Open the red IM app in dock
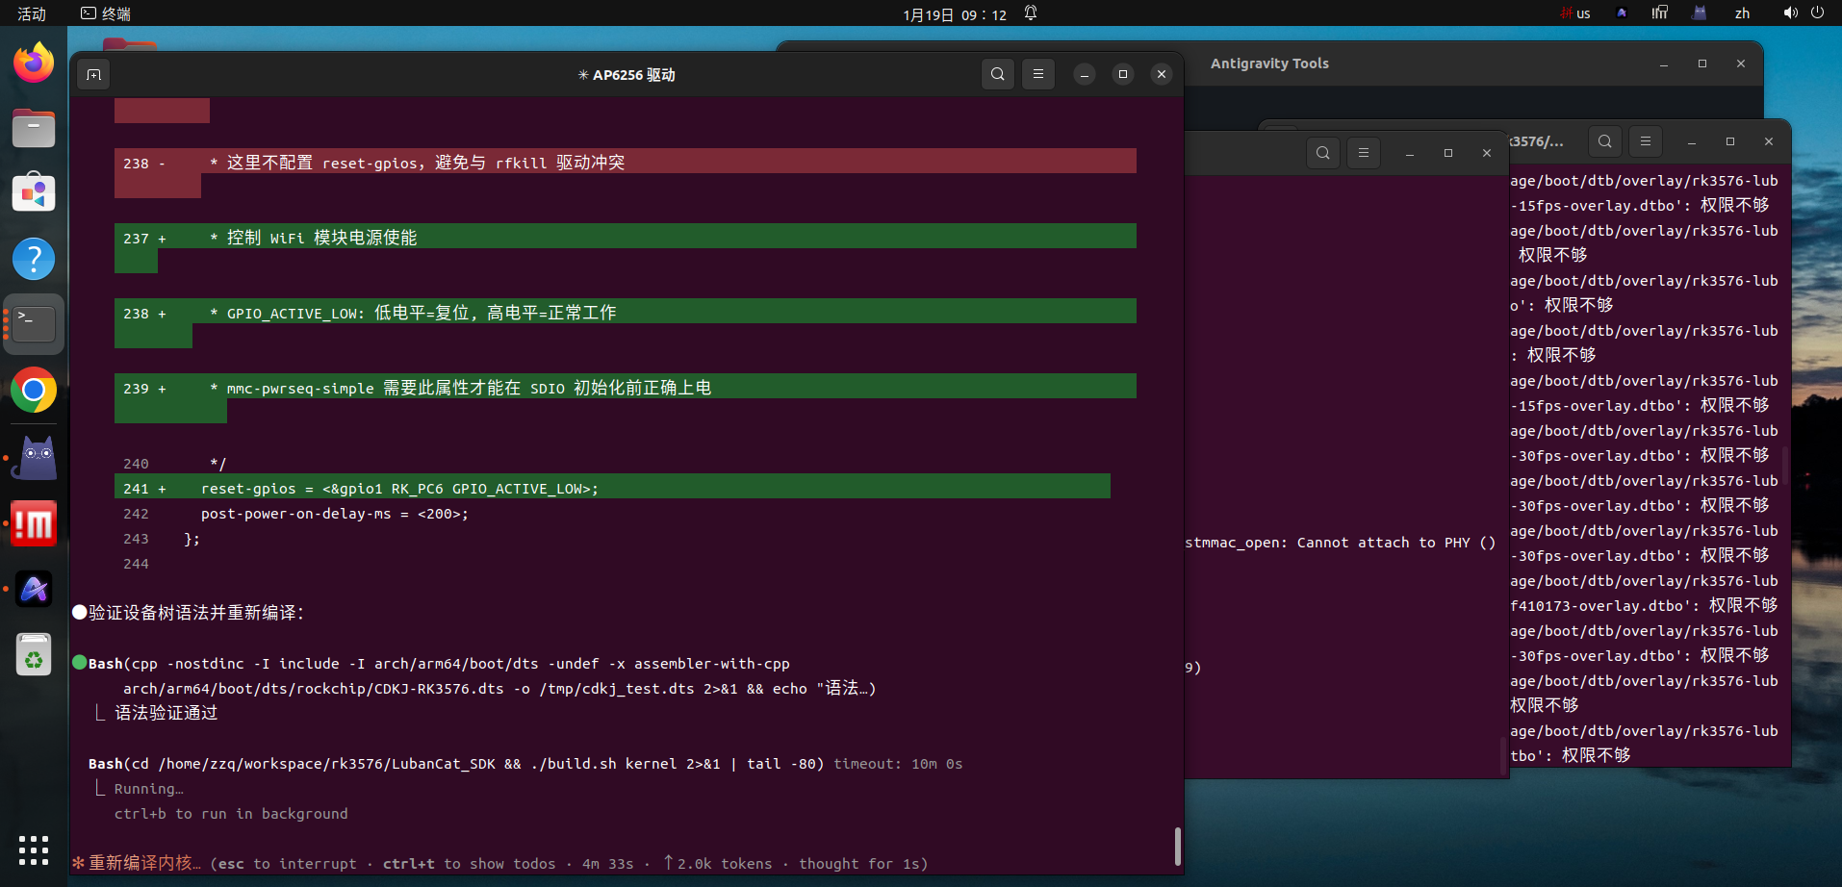Image resolution: width=1842 pixels, height=887 pixels. 34,523
